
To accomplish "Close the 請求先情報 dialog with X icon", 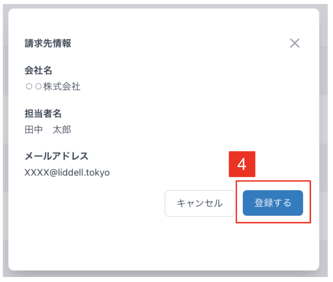I will [x=295, y=43].
